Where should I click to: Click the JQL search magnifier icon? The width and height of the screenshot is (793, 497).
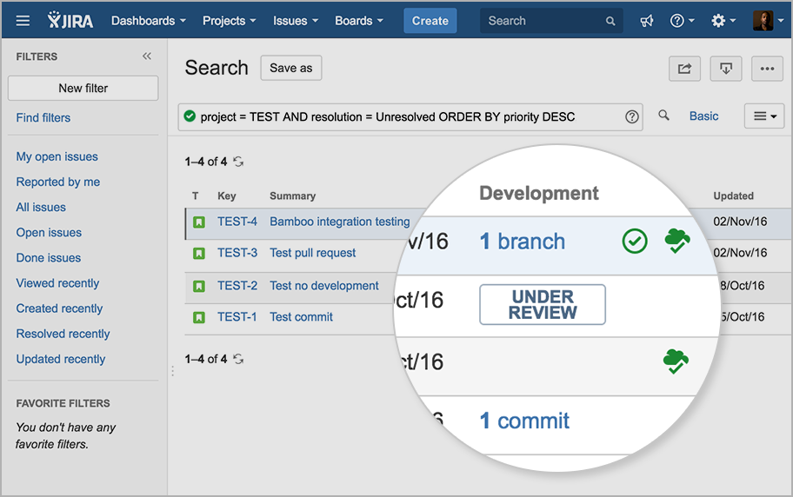point(664,116)
